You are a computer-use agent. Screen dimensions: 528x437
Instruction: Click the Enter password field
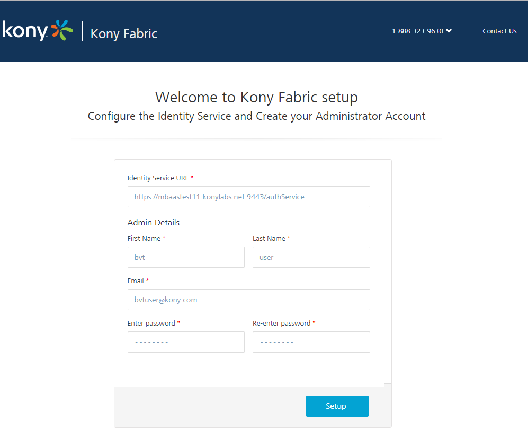[x=186, y=342]
